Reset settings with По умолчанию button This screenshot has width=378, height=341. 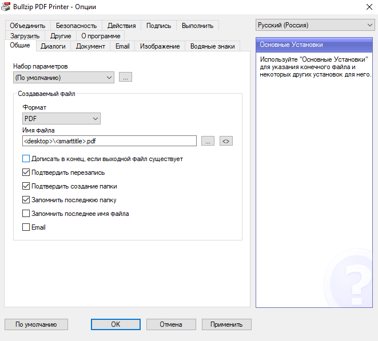[x=36, y=324]
